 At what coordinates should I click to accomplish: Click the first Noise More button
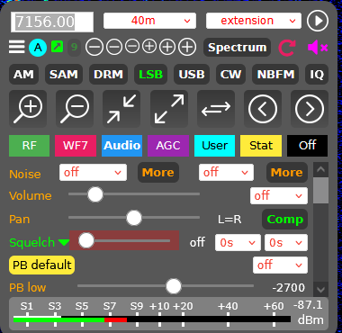click(x=158, y=173)
